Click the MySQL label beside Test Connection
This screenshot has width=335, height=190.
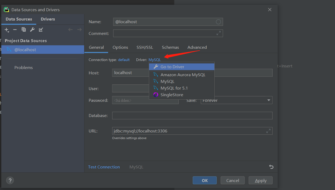136,167
